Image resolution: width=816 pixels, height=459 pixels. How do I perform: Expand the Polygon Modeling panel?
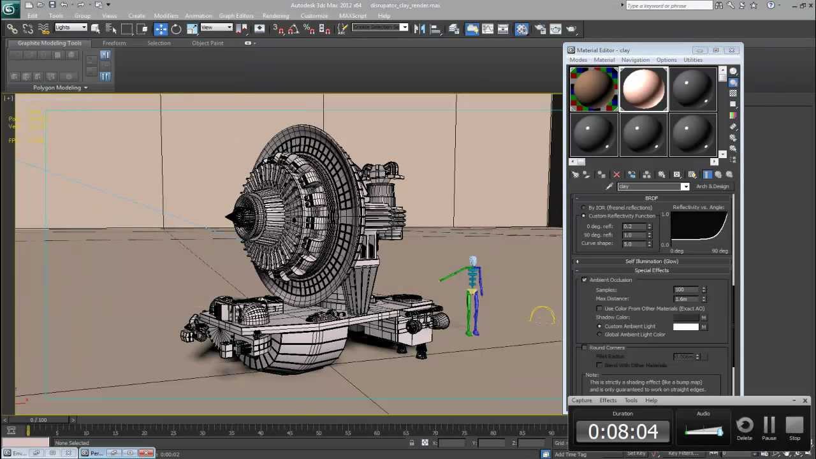(x=60, y=87)
